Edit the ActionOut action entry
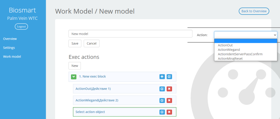 [x=162, y=89]
